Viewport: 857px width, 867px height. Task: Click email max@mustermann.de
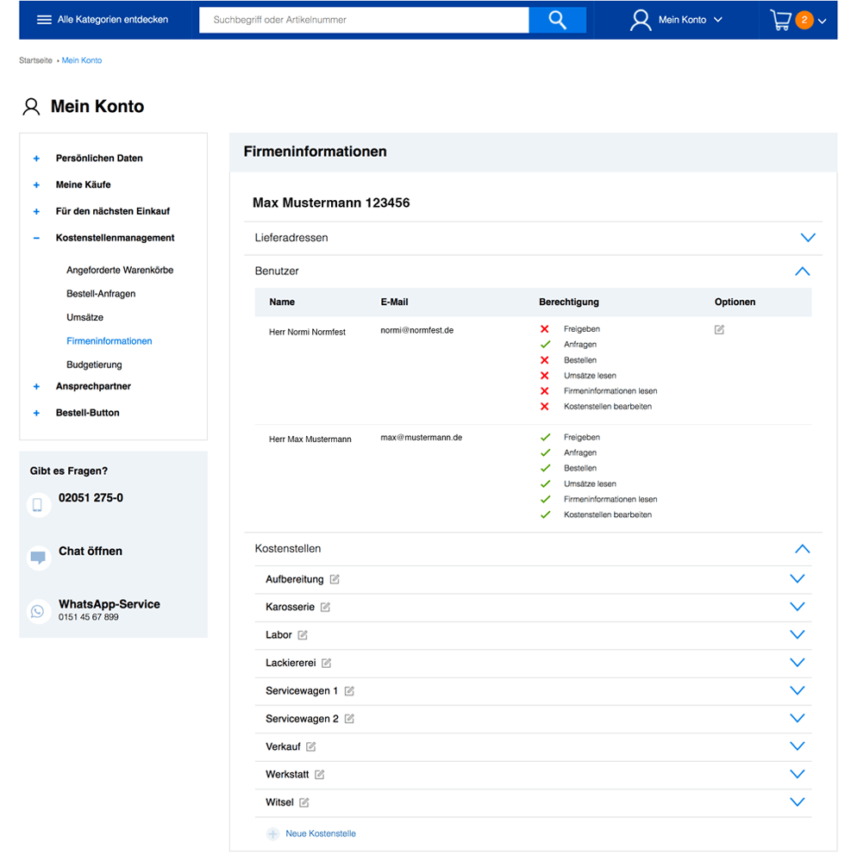click(x=422, y=437)
